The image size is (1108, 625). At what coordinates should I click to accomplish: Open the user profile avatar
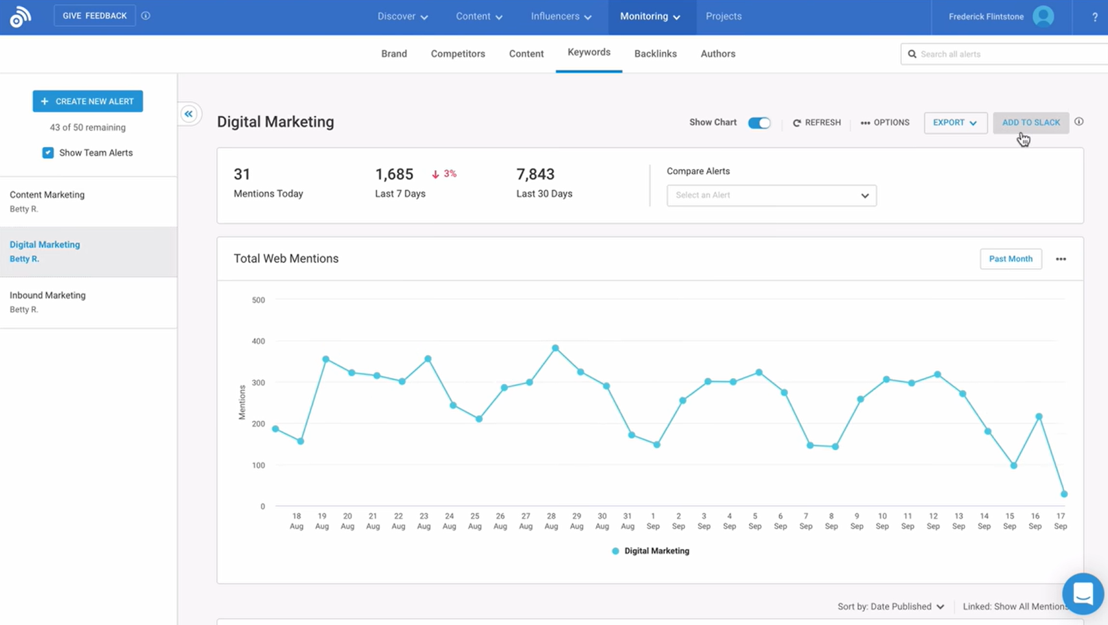coord(1043,16)
